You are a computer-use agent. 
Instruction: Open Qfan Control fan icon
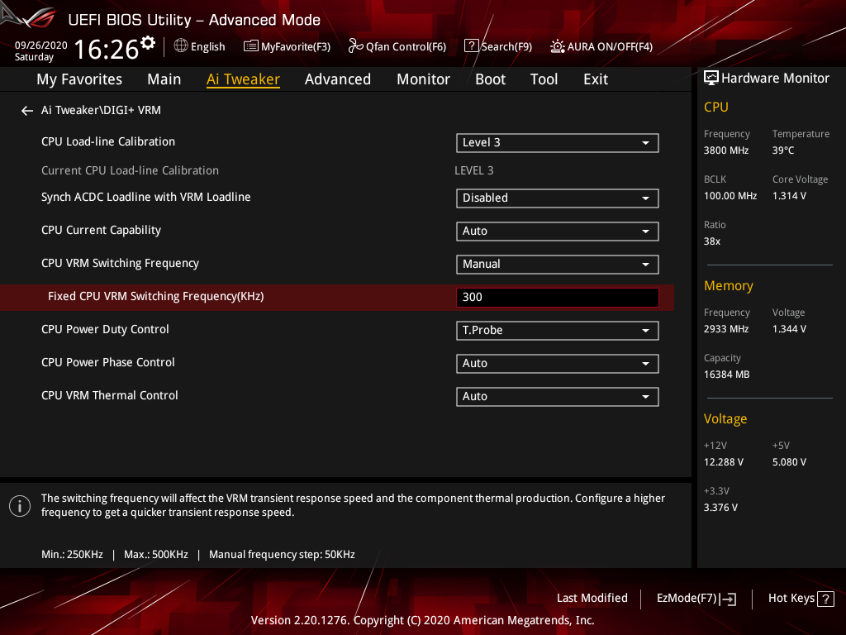355,46
